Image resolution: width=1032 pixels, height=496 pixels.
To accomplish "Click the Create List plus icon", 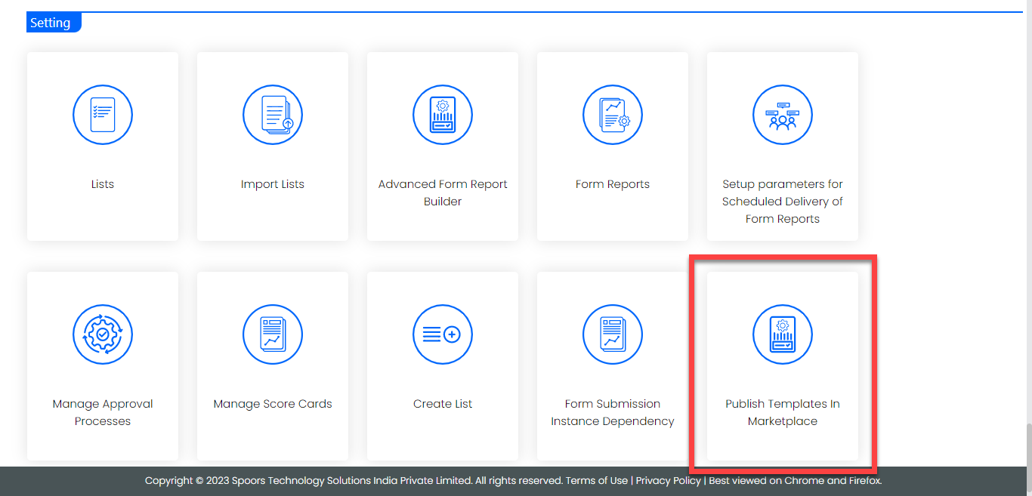I will [443, 334].
